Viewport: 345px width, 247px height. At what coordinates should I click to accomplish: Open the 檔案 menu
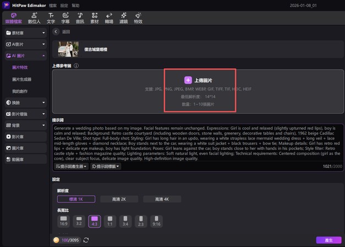pyautogui.click(x=53, y=5)
